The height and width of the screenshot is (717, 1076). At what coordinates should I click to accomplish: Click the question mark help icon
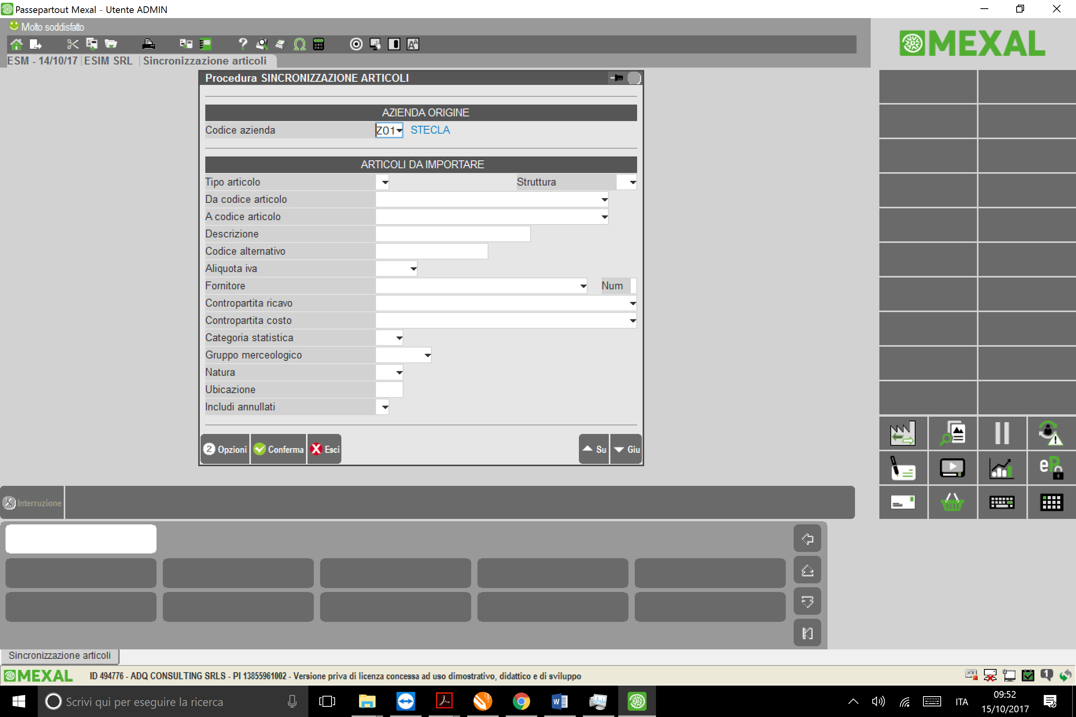point(243,44)
